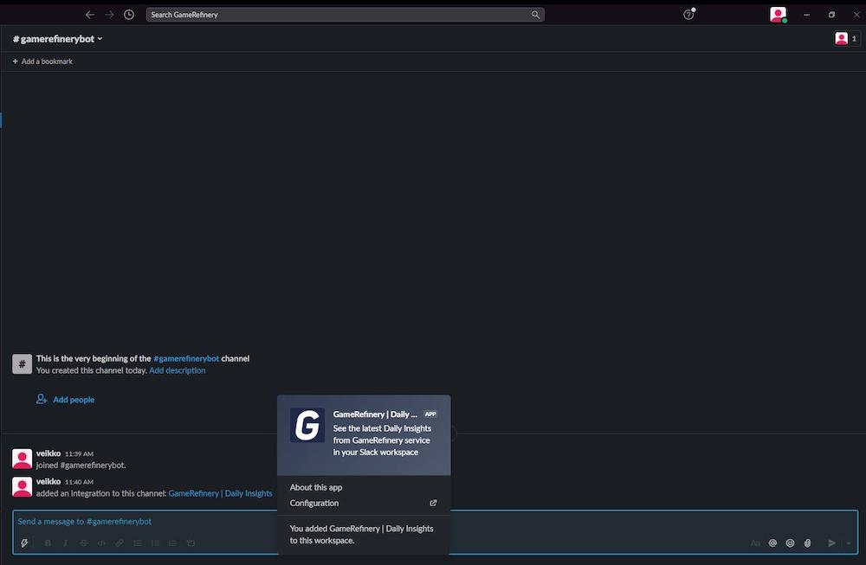Send the message with the arrow icon
Viewport: 866px width, 565px height.
click(831, 543)
